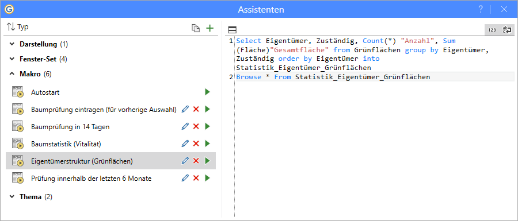Delete the Baumprüfung eintragen macro
The image size is (518, 221).
click(196, 109)
